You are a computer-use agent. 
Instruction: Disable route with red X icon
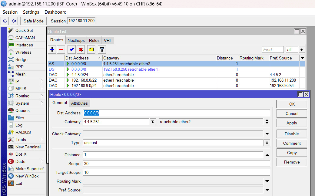81,49
